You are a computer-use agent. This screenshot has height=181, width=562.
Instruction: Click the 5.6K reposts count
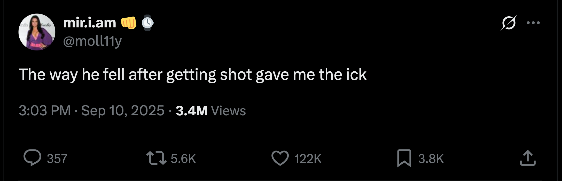[183, 159]
